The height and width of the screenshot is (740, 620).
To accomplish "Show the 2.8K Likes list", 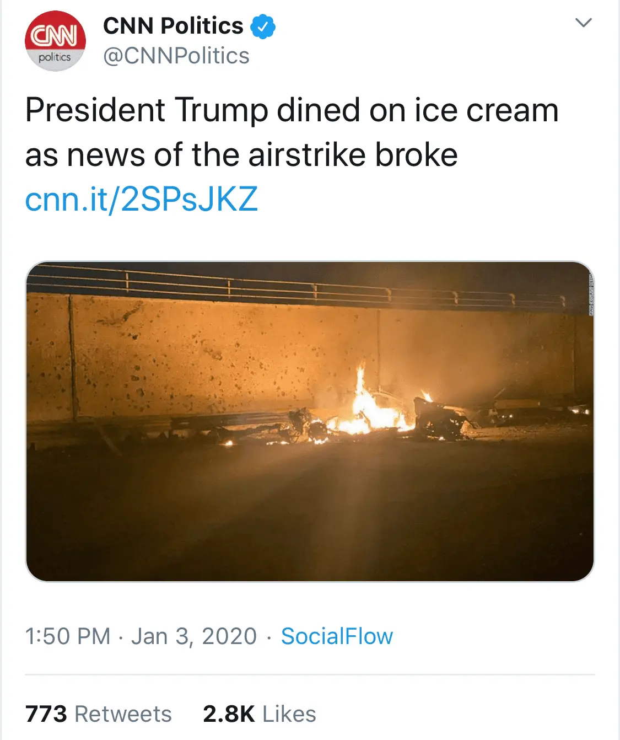I will coord(259,714).
